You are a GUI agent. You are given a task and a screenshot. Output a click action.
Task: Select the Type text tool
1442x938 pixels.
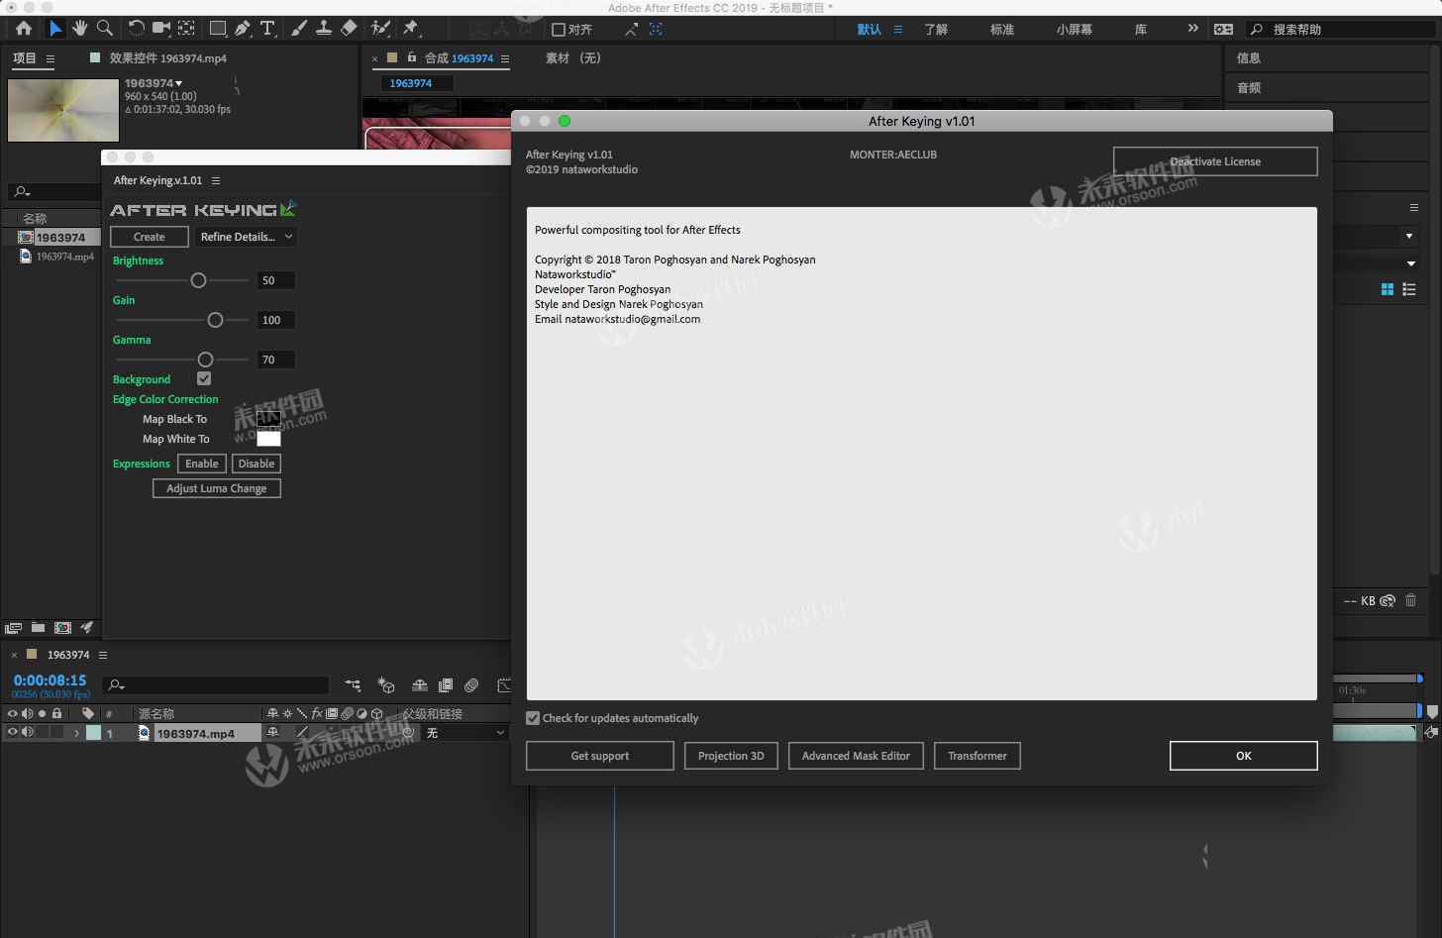click(267, 29)
